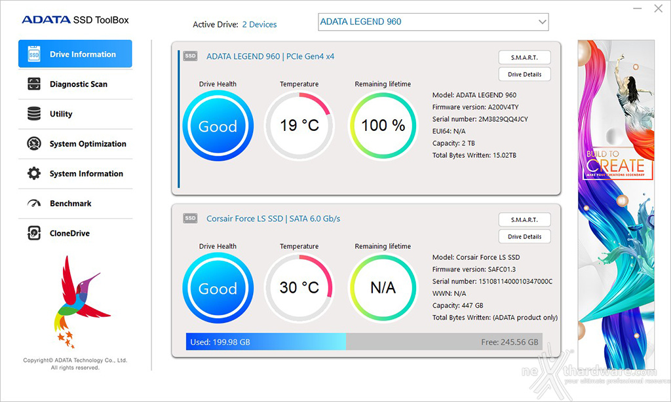Image resolution: width=671 pixels, height=402 pixels.
Task: Click the Utility database icon
Action: [34, 114]
